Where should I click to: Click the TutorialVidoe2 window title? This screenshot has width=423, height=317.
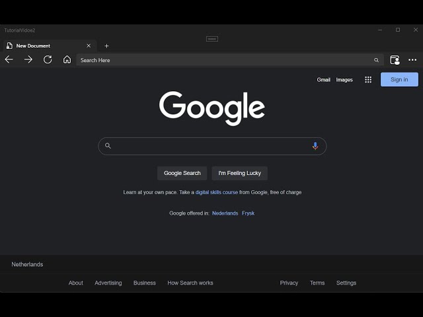click(x=20, y=30)
